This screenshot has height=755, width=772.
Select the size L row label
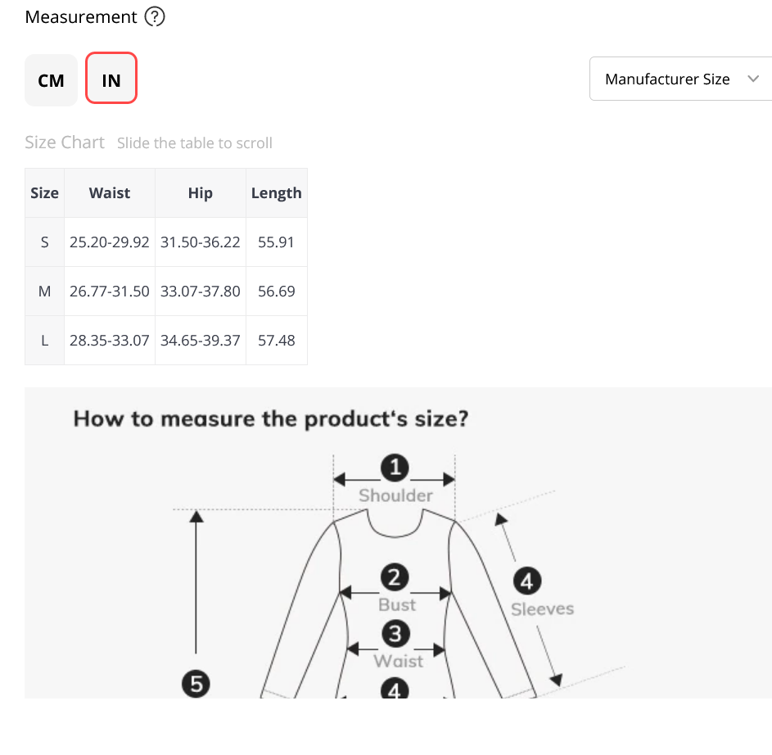tap(44, 341)
